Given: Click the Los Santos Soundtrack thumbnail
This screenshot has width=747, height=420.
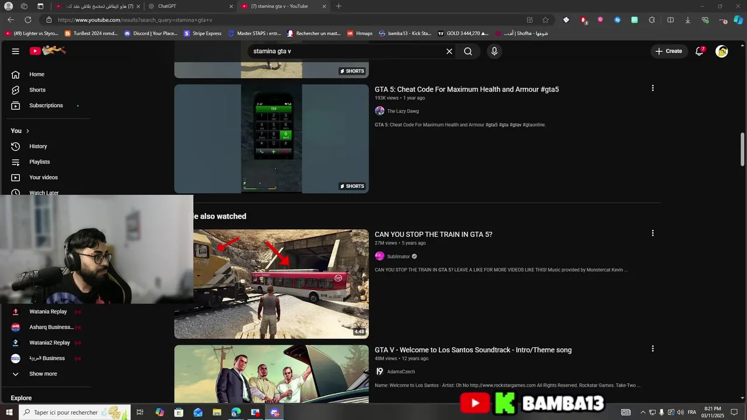Looking at the screenshot, I should click(x=271, y=374).
